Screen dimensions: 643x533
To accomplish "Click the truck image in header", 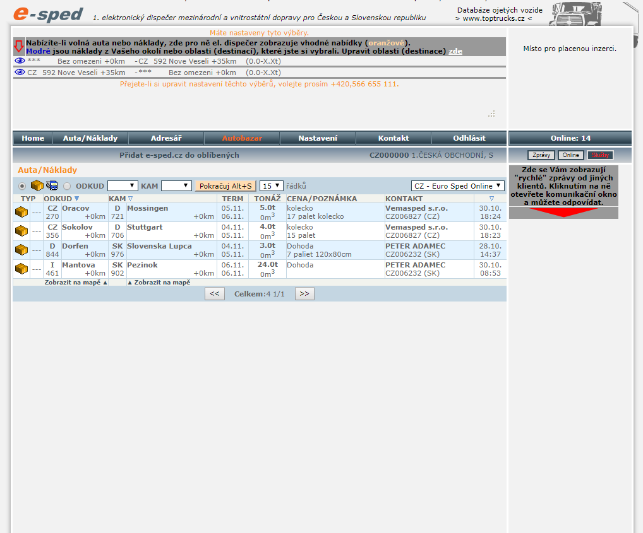I will 576,13.
